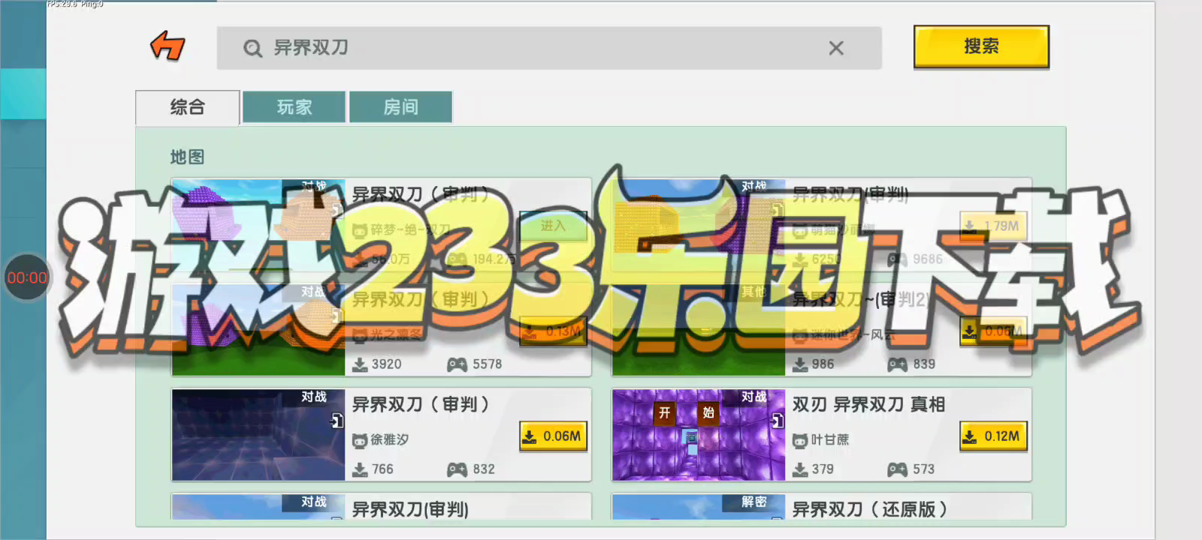Image resolution: width=1202 pixels, height=540 pixels.
Task: Switch to the 综合 tab
Action: [188, 107]
